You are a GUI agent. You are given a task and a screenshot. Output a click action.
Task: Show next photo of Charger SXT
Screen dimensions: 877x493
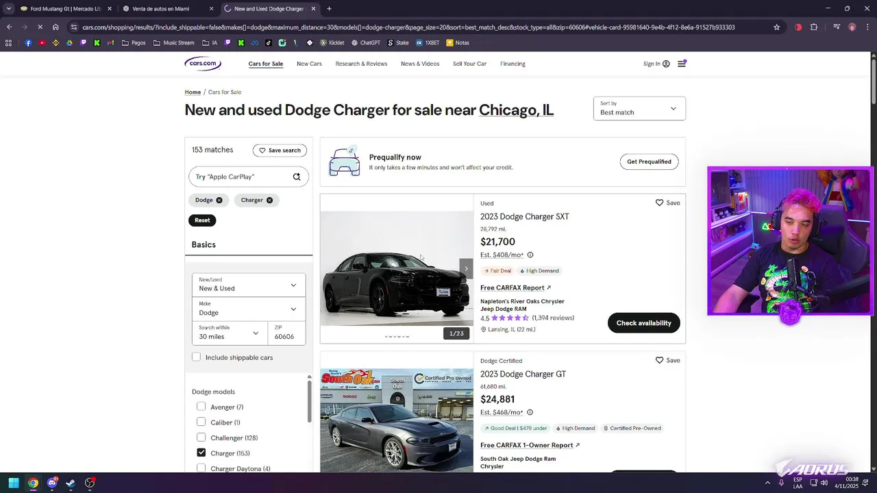pyautogui.click(x=466, y=268)
